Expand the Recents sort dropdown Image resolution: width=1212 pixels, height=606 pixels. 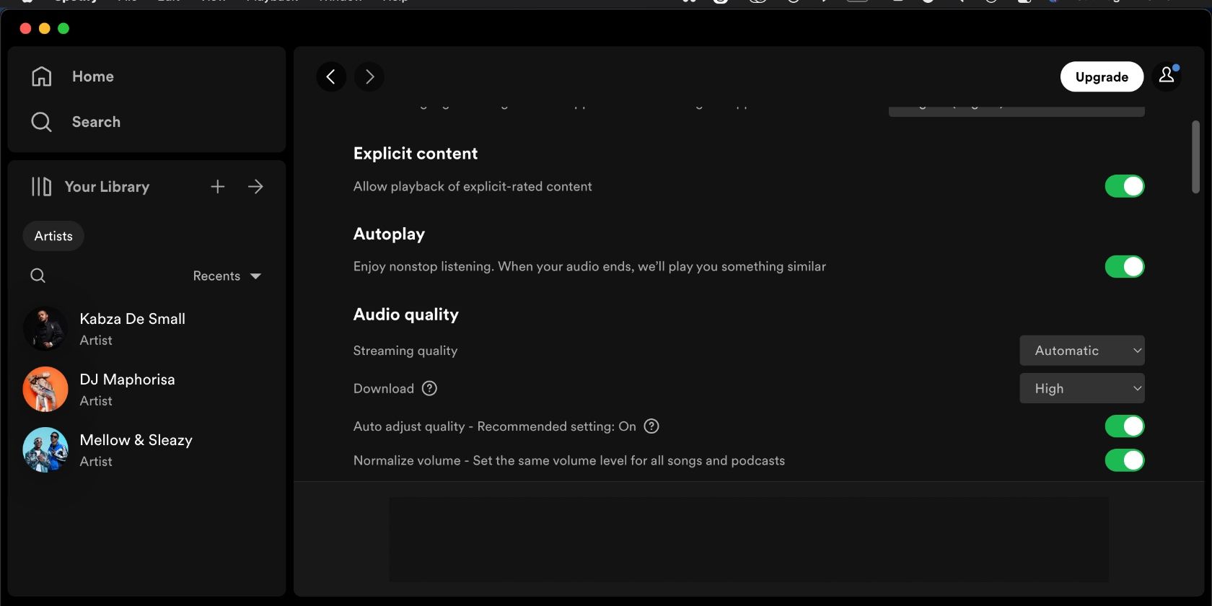(227, 276)
